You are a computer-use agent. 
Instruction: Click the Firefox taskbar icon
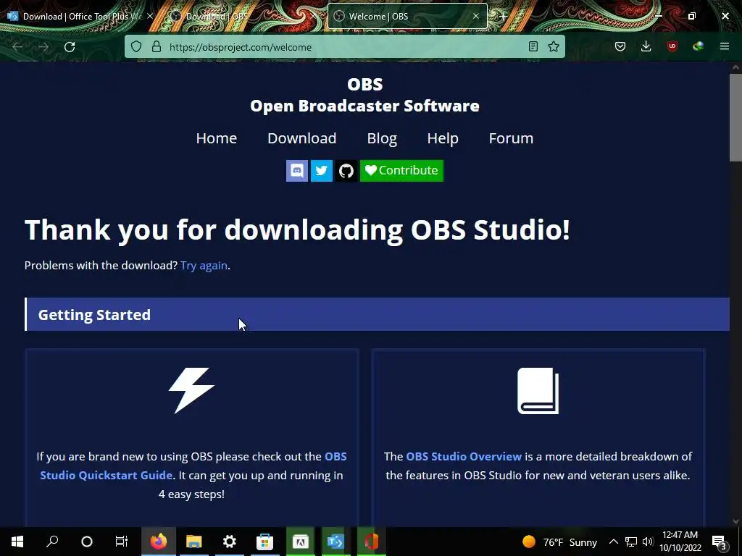click(x=159, y=542)
